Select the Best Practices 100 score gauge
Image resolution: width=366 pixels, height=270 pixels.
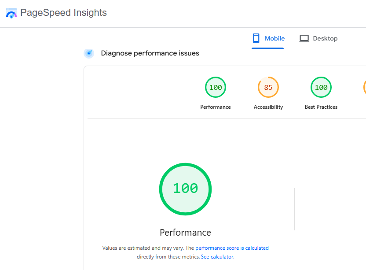tap(321, 87)
